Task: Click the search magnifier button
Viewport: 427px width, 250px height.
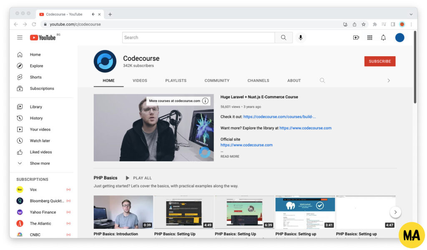Action: [x=284, y=37]
